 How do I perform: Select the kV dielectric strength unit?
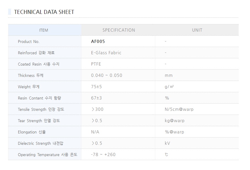(167, 143)
